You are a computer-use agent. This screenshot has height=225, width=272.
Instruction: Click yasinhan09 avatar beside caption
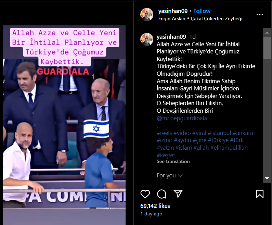(x=147, y=39)
